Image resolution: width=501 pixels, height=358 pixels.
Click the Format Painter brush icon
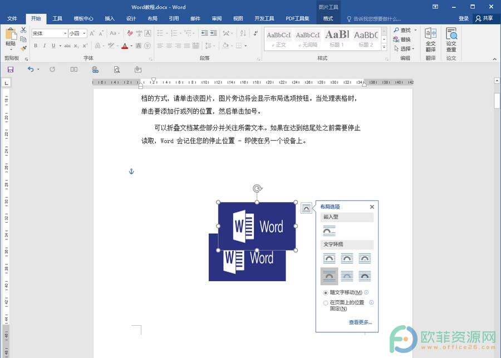(23, 48)
